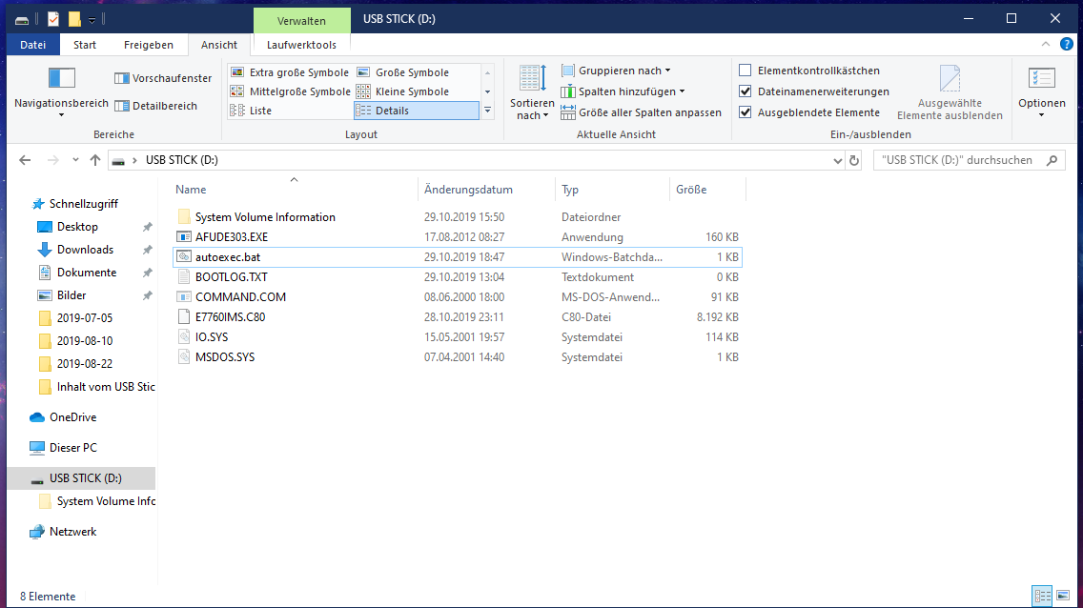This screenshot has height=608, width=1083.
Task: Open the Sortieren nach menu
Action: pyautogui.click(x=532, y=92)
